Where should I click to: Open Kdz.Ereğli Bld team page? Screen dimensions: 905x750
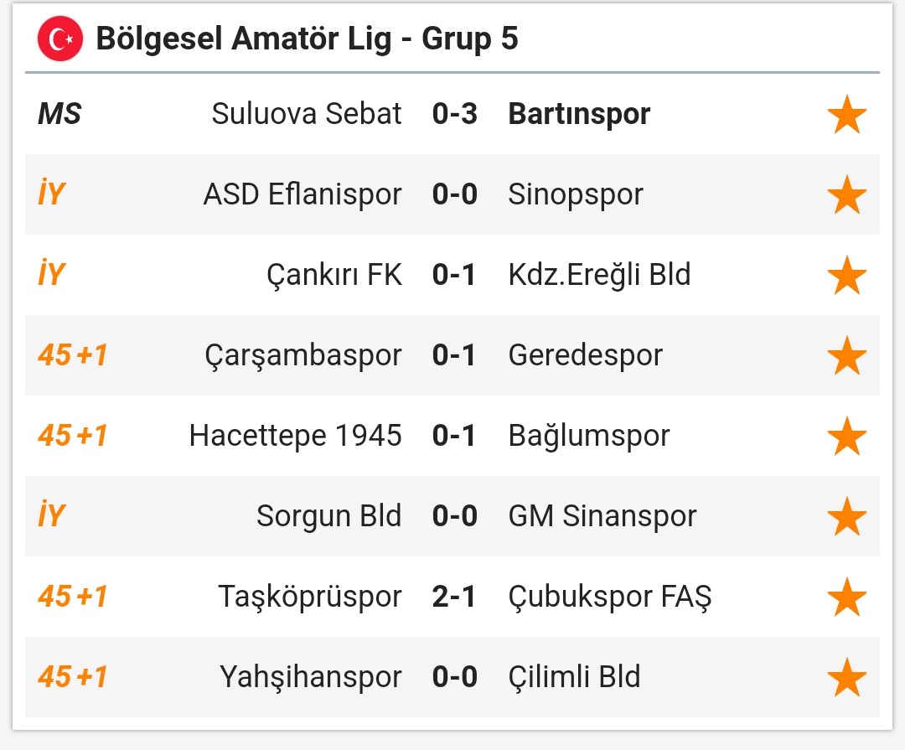[x=599, y=275]
